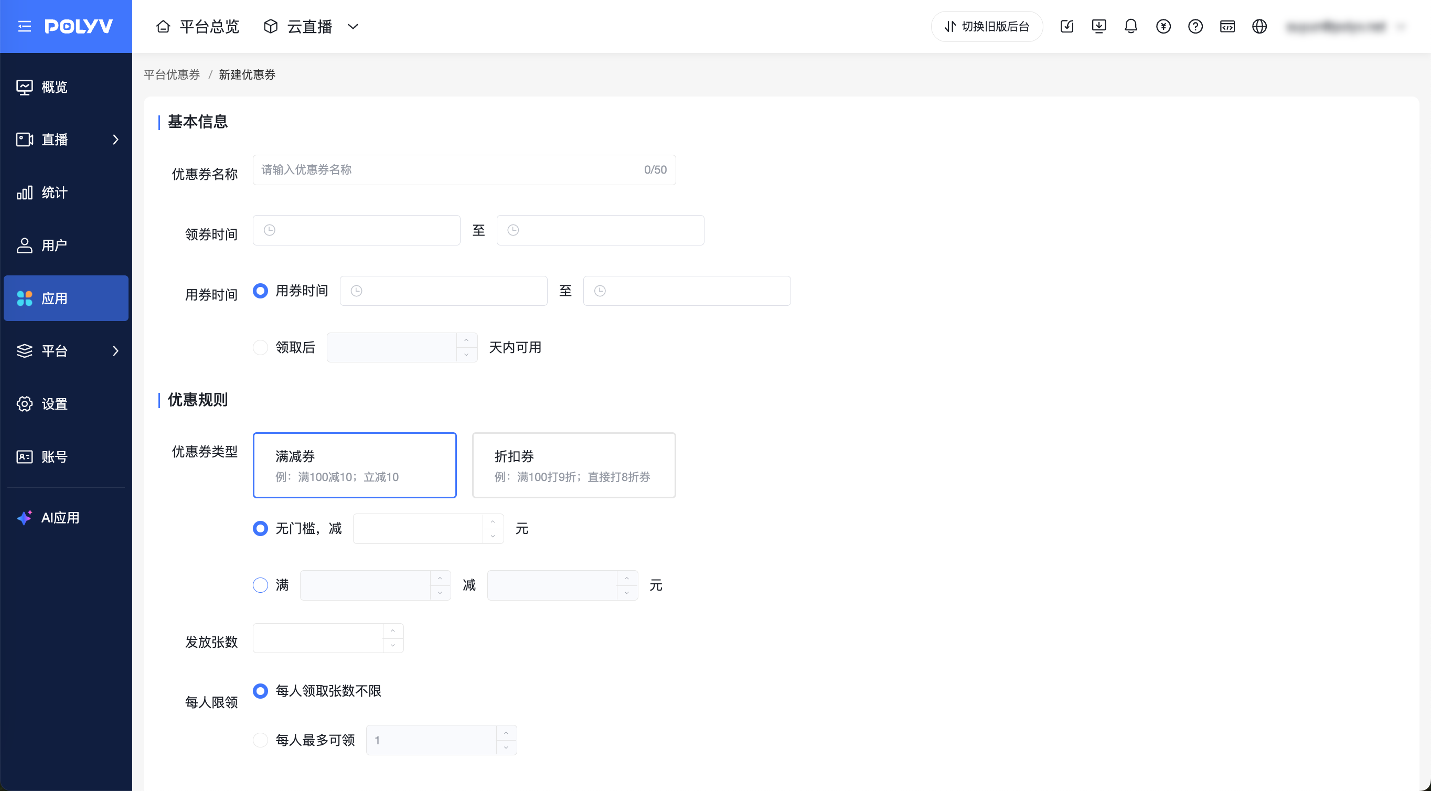Click the 发放张数 quantity field

[x=318, y=638]
